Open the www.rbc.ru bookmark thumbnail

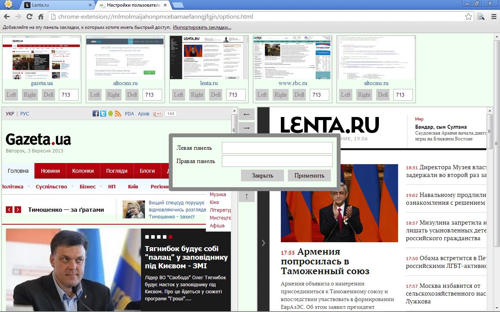click(x=293, y=57)
